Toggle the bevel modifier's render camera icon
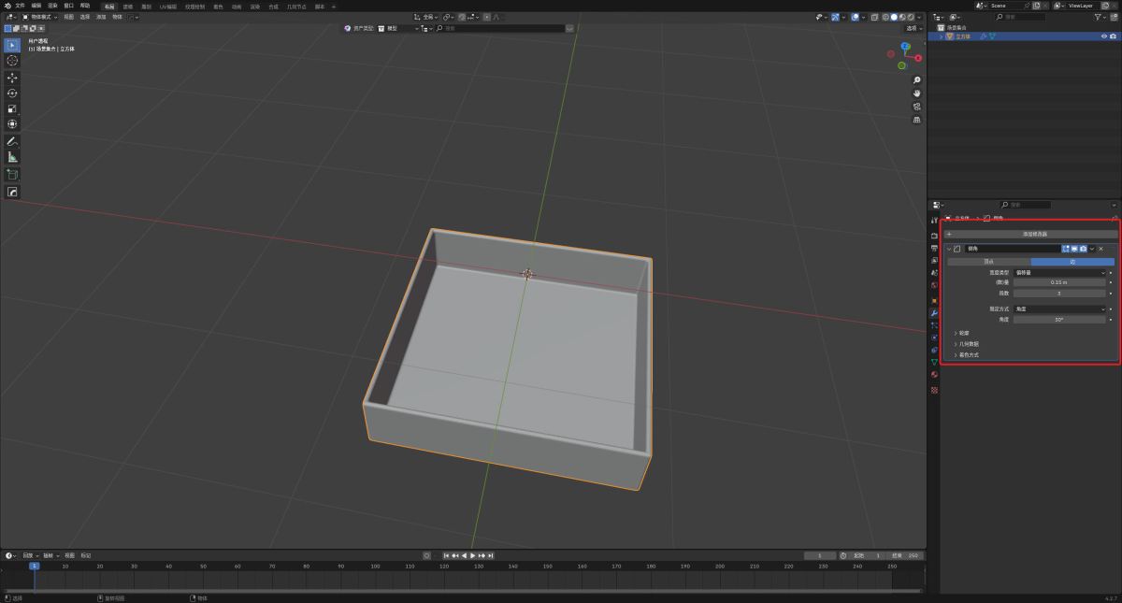Viewport: 1122px width, 603px height. click(x=1083, y=249)
